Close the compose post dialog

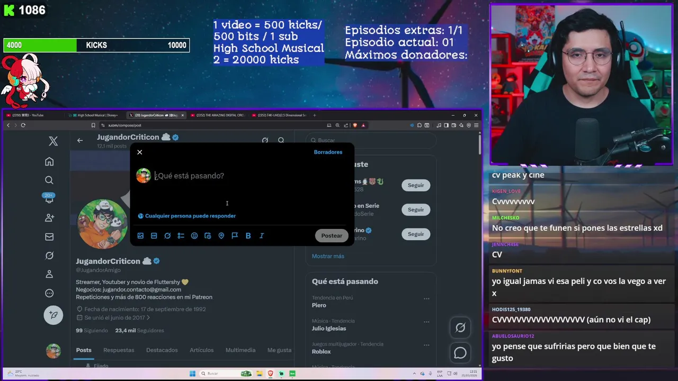point(140,152)
